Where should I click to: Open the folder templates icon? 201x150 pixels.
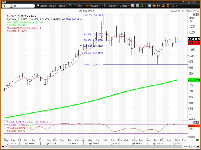tap(80, 6)
